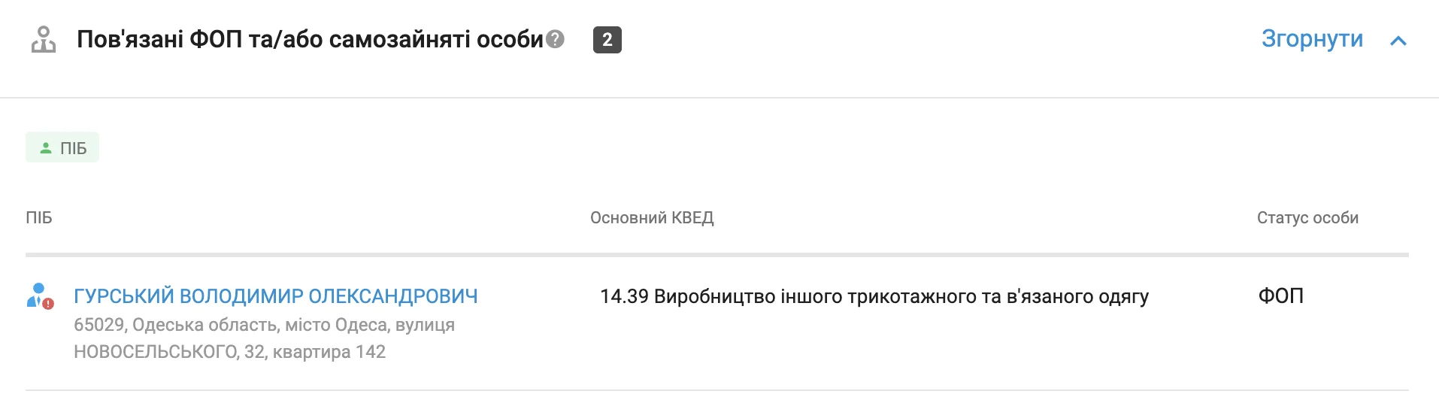The height and width of the screenshot is (400, 1439).
Task: Toggle the ПІБ filter chip
Action: [x=62, y=148]
